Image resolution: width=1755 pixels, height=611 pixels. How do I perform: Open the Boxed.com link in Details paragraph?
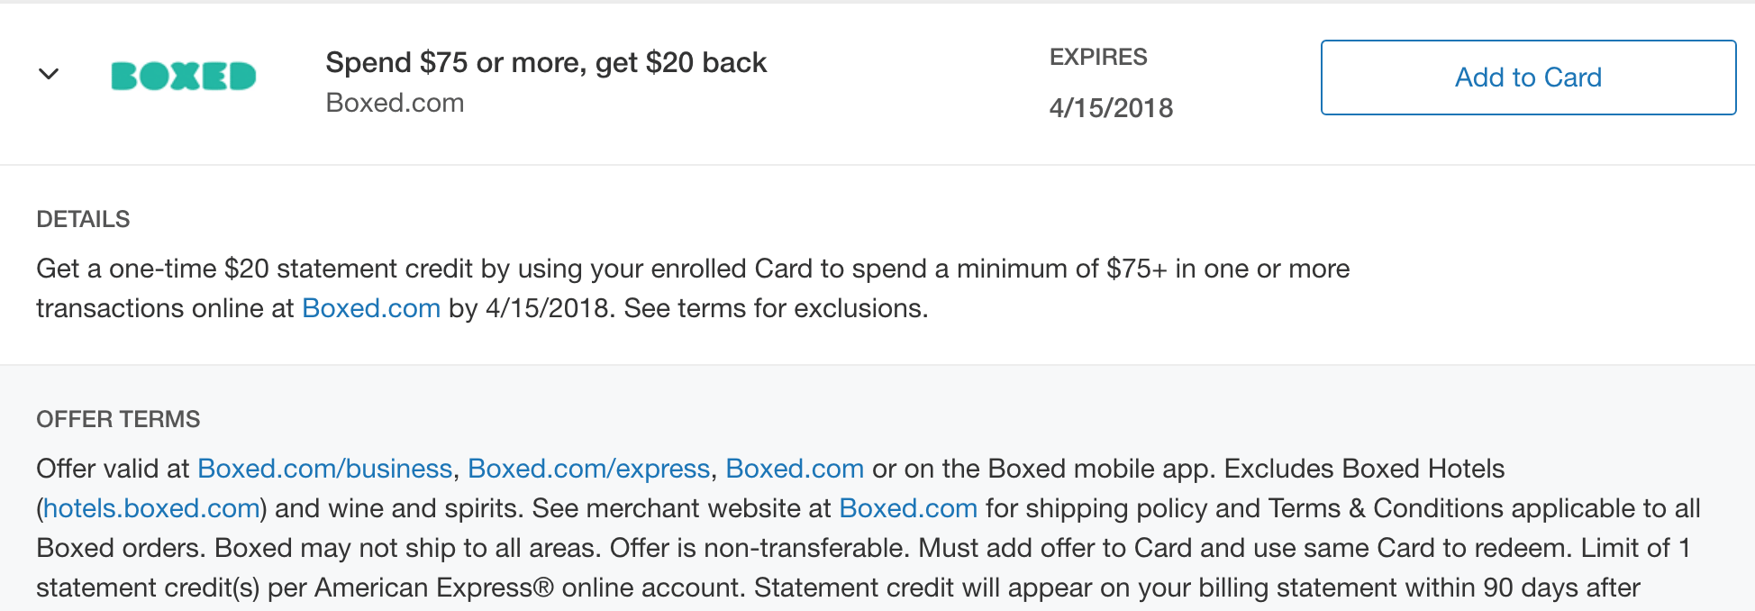tap(371, 308)
